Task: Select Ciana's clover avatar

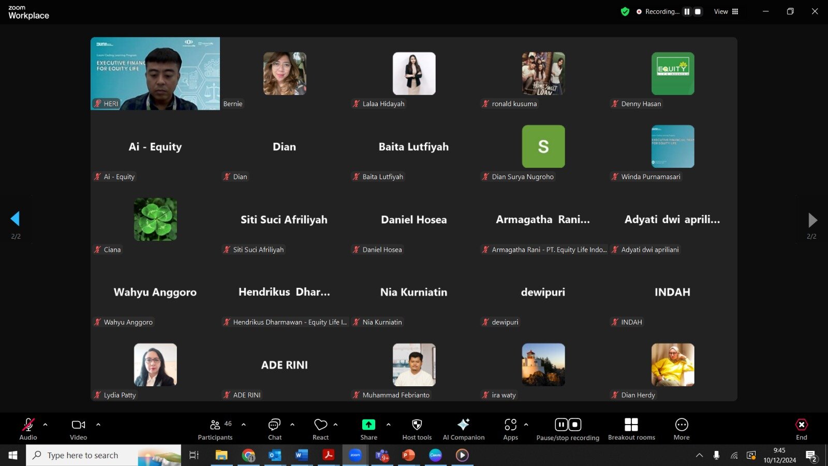Action: [x=155, y=220]
